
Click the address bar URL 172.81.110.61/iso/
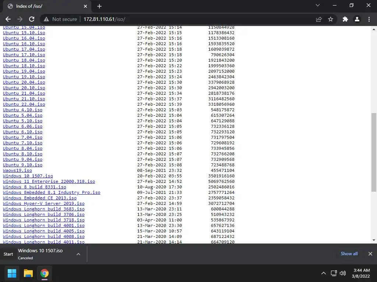point(104,19)
